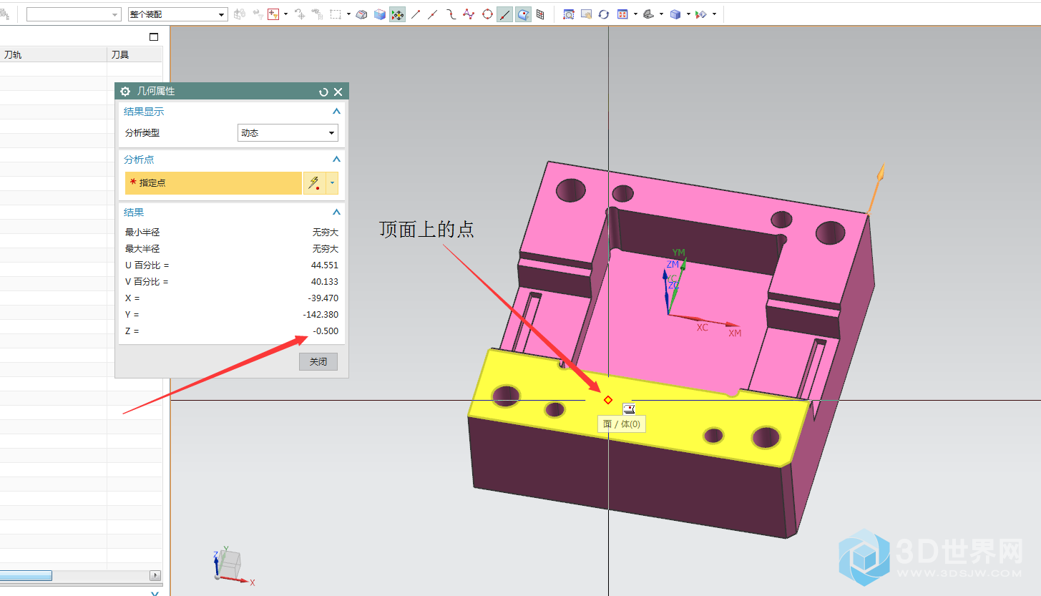This screenshot has width=1041, height=596.
Task: Click the V 百分比 value 40.133
Action: [x=326, y=282]
